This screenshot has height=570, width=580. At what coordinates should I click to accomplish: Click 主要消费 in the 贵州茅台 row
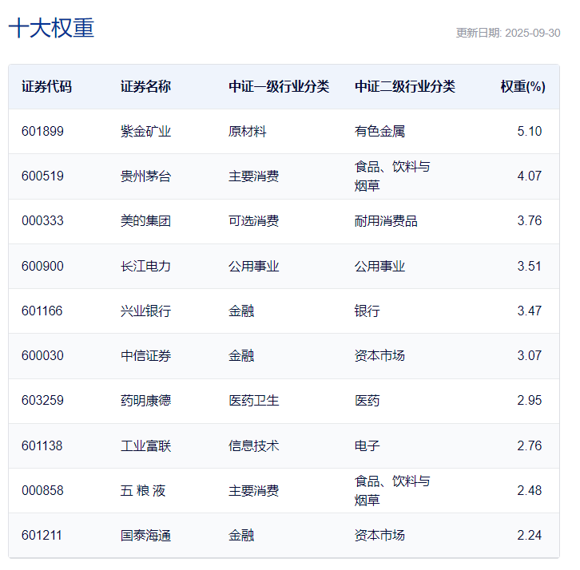tap(254, 176)
